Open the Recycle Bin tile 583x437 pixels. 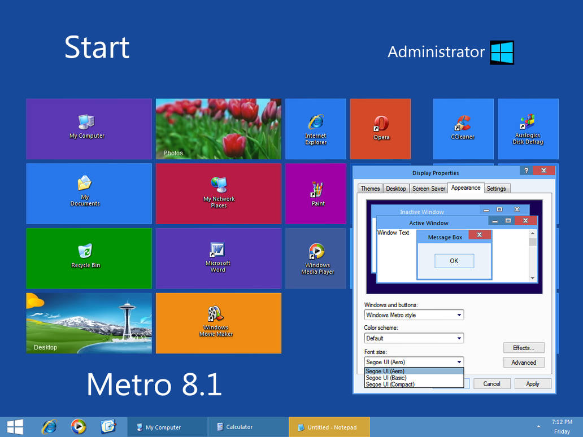click(89, 258)
